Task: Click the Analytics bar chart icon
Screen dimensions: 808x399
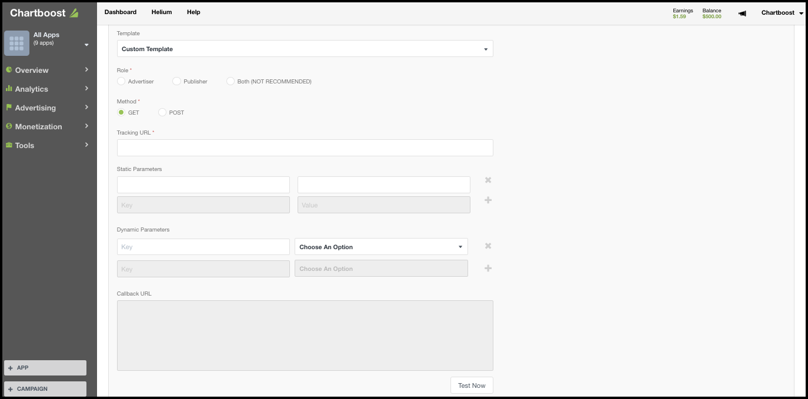Action: click(x=9, y=89)
